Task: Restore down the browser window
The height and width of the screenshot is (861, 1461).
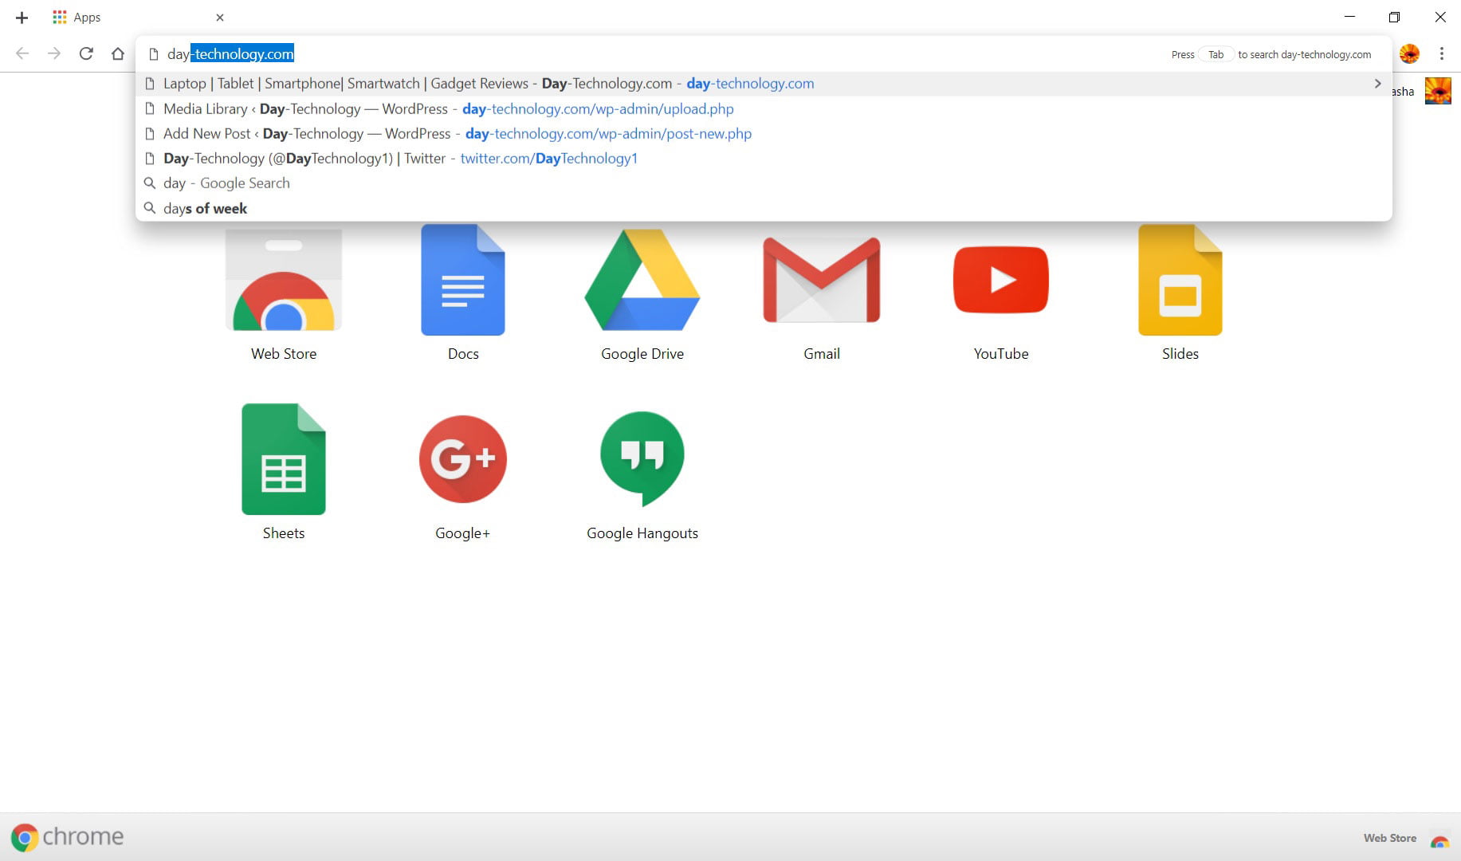Action: coord(1394,17)
